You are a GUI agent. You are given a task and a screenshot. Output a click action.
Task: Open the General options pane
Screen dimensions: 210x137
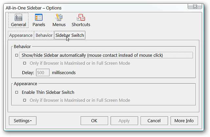point(19,20)
